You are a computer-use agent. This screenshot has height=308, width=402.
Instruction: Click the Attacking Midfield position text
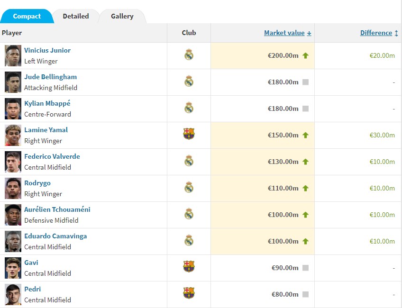[51, 88]
